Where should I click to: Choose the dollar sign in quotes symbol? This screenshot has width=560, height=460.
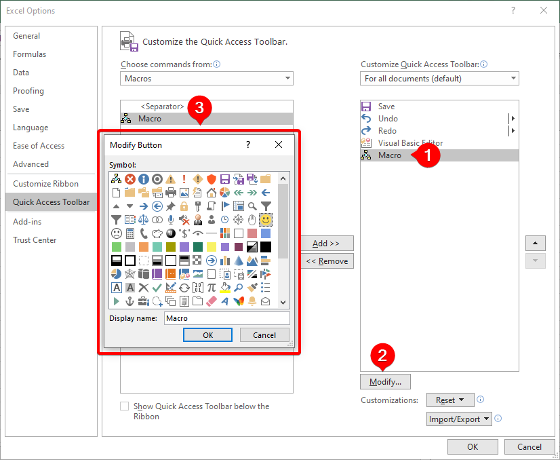[x=184, y=233]
